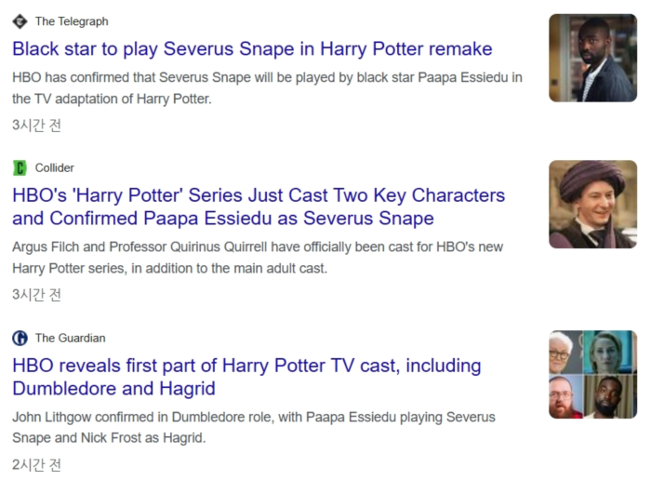Open the Guardian four-face collage thumbnail
This screenshot has height=480, width=651.
[x=593, y=375]
